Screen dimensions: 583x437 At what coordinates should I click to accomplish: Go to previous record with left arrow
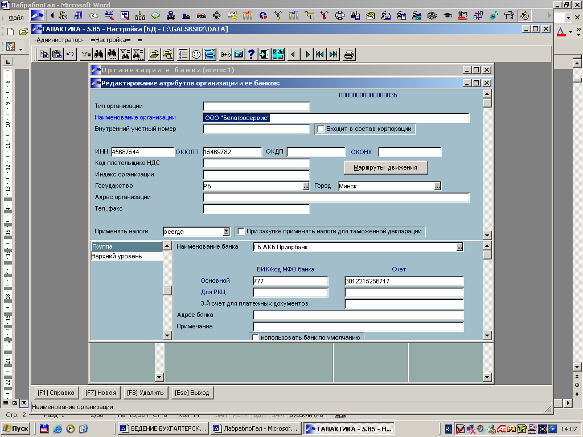click(293, 54)
